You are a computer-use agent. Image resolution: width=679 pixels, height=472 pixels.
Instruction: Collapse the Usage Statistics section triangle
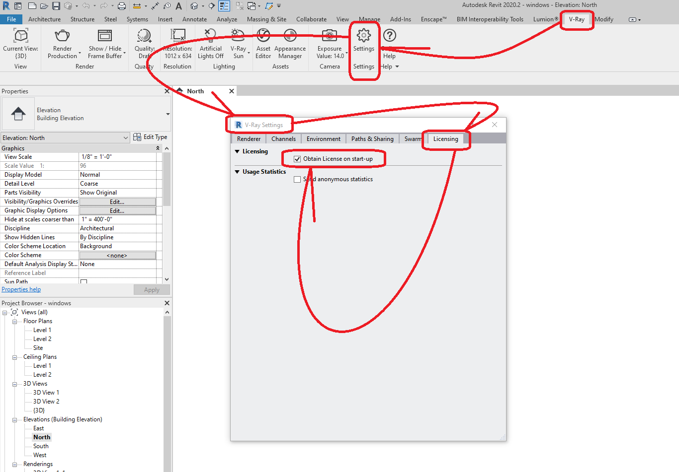point(237,172)
